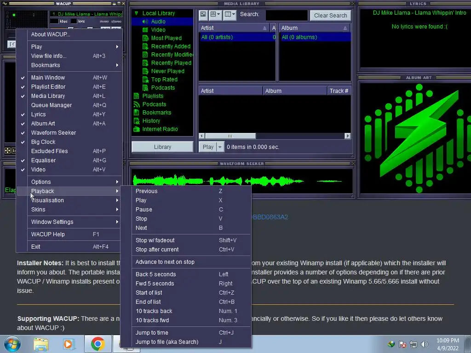Toggle Album Art window entry
The height and width of the screenshot is (353, 471).
point(69,124)
